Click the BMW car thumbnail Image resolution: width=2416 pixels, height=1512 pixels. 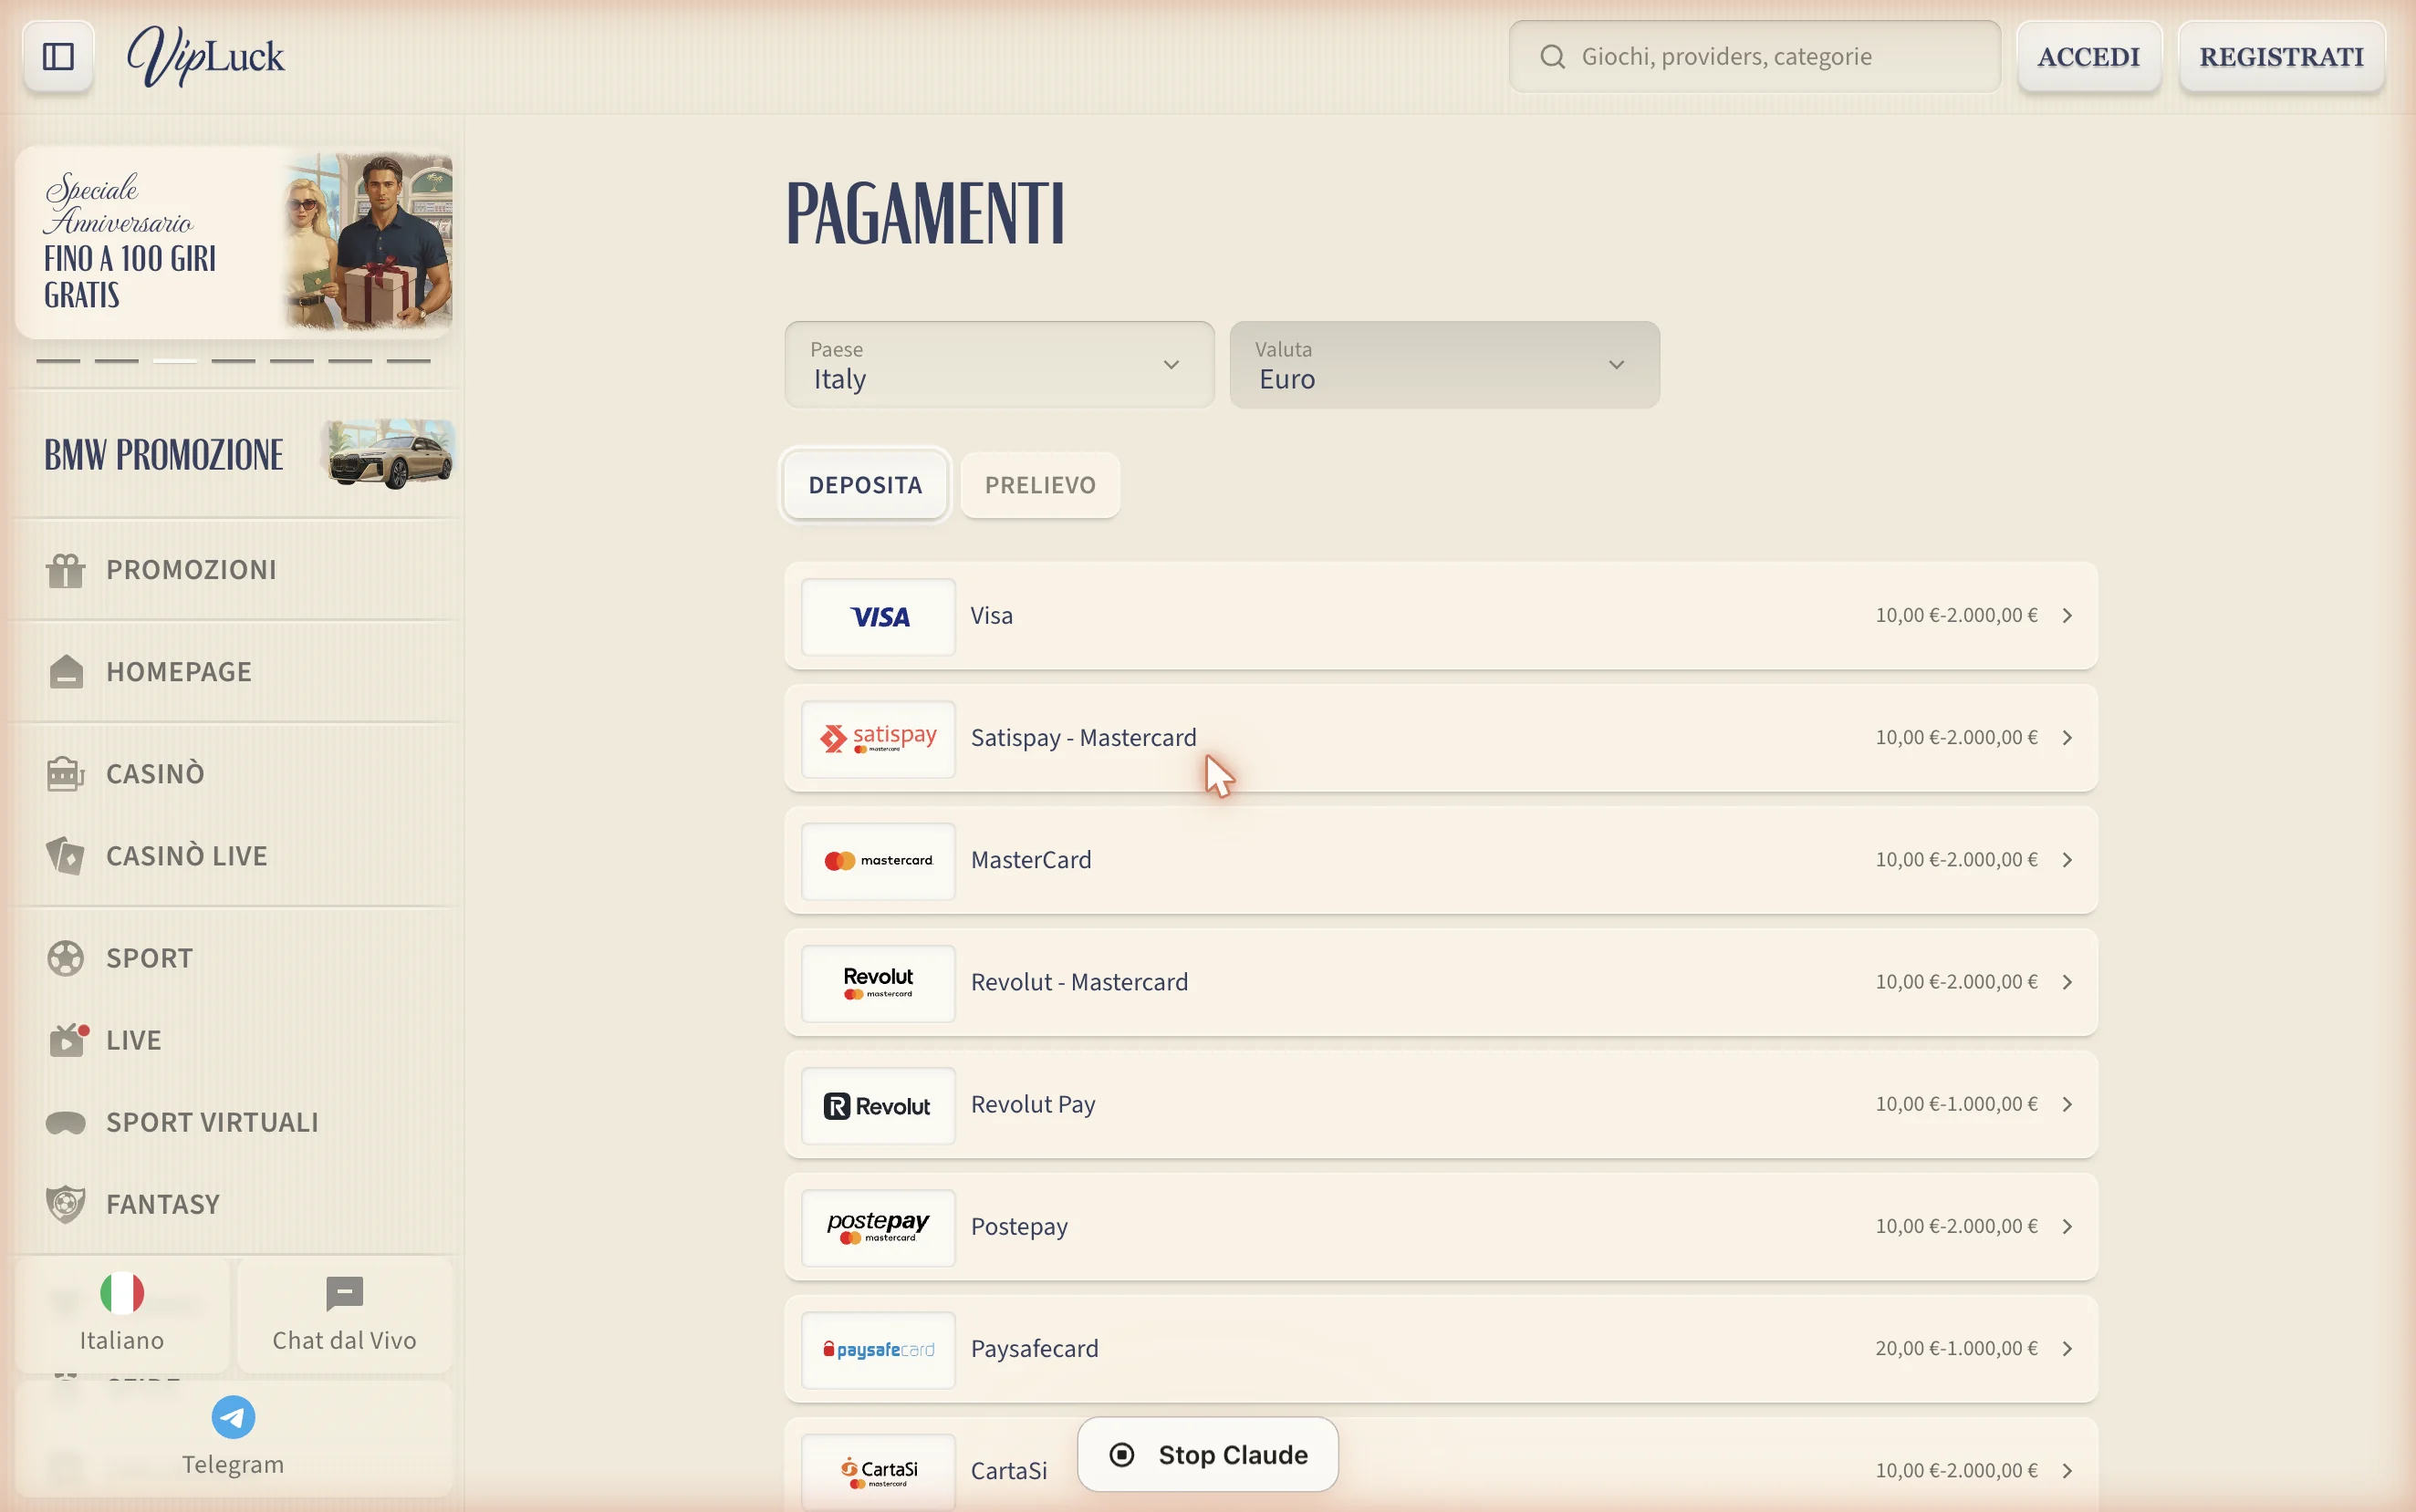[390, 455]
